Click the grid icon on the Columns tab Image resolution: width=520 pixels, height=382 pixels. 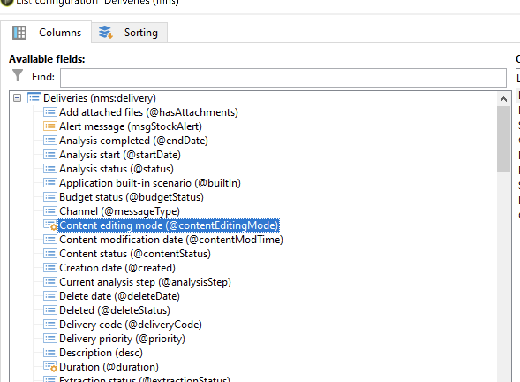[19, 32]
